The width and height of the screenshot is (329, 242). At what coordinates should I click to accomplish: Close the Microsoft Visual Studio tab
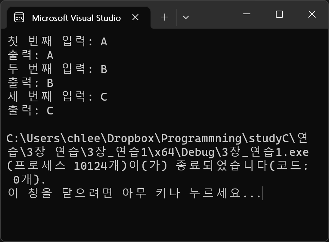coord(135,17)
